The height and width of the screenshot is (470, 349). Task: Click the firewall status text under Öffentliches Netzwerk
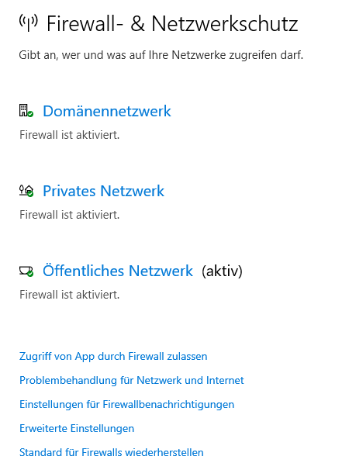[70, 295]
